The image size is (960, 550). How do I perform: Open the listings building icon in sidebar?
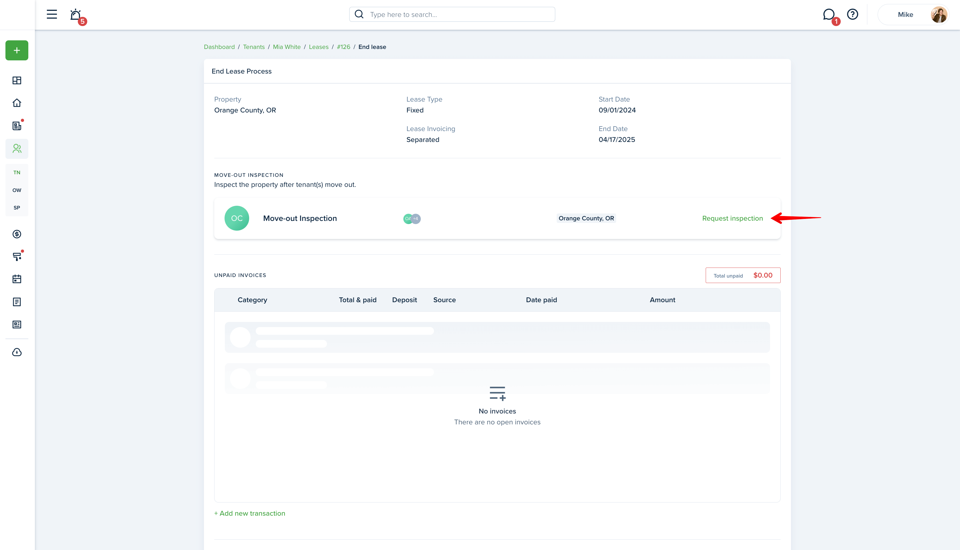pyautogui.click(x=17, y=126)
